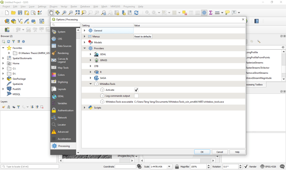286x170 pixels.
Task: Open the Digitizing settings page
Action: [63, 82]
